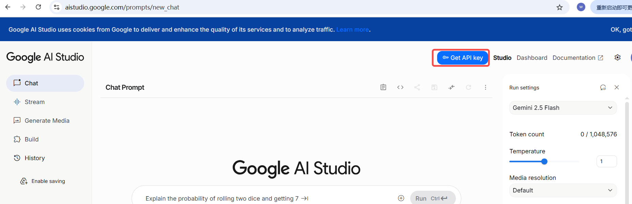The width and height of the screenshot is (632, 204).
Task: Open Generate Media in the sidebar
Action: pyautogui.click(x=45, y=121)
